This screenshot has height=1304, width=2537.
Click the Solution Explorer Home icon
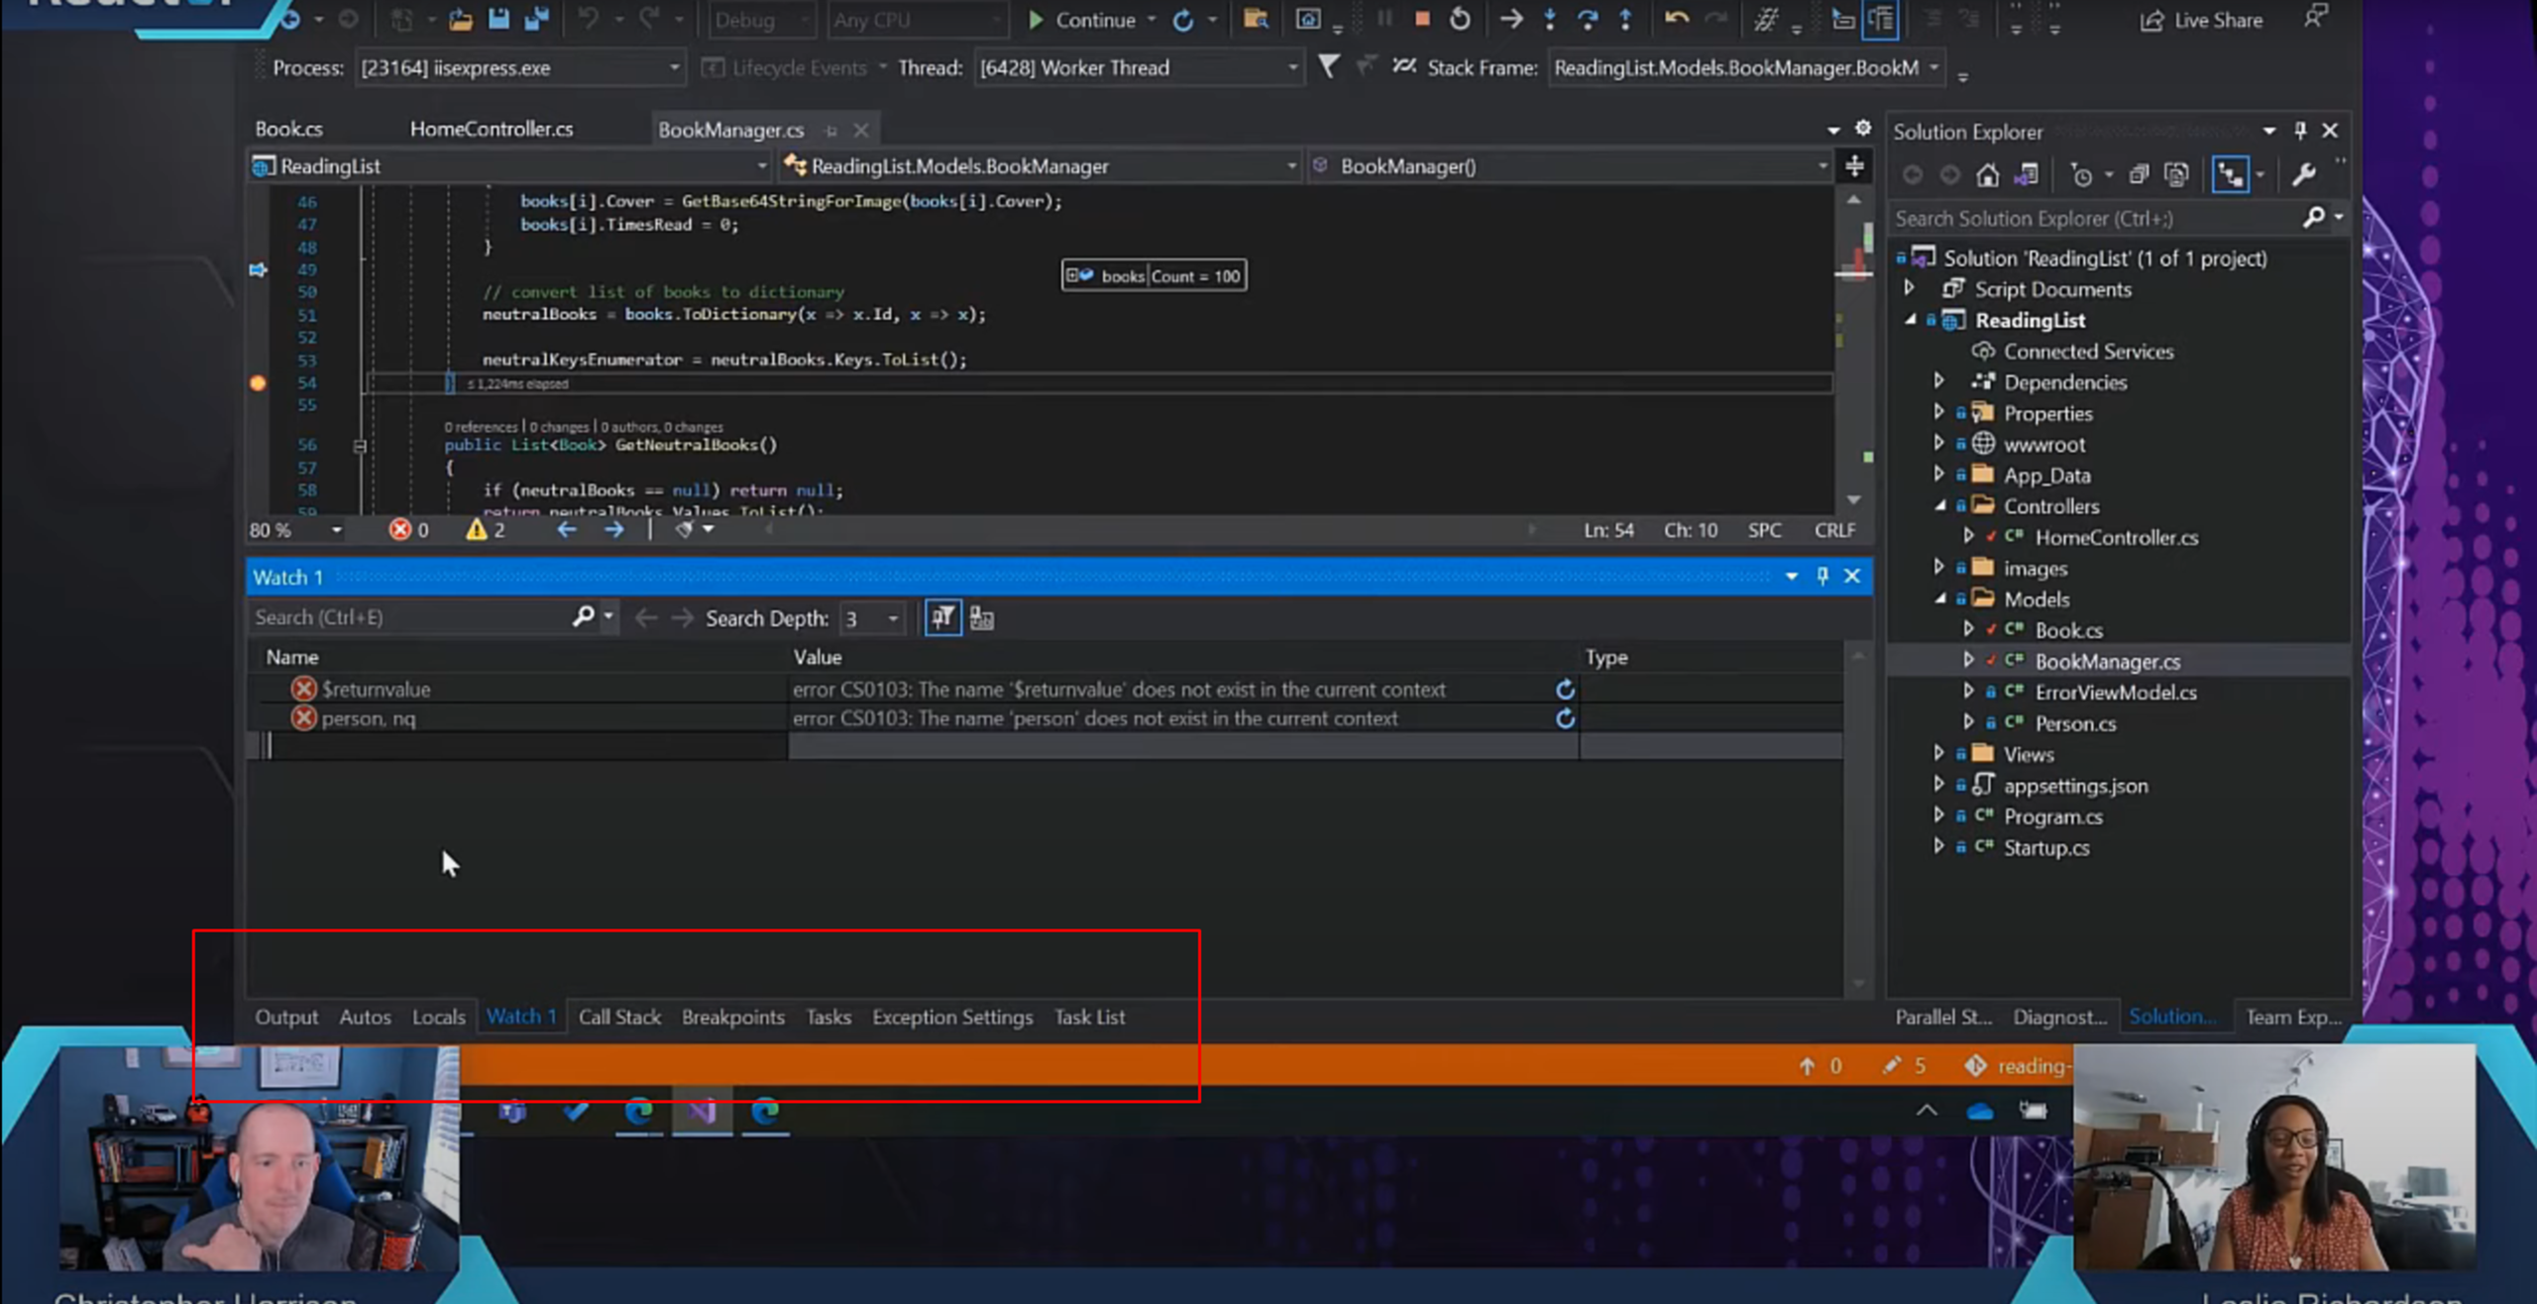click(x=1987, y=175)
